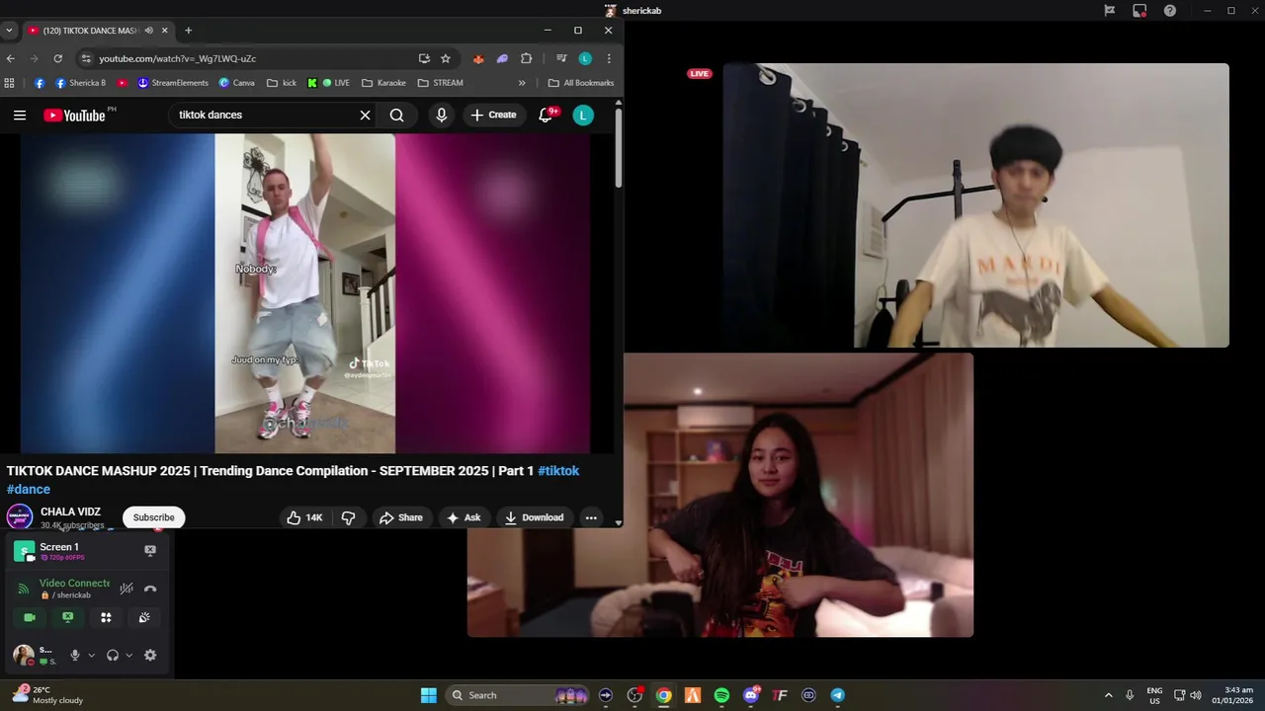Image resolution: width=1265 pixels, height=711 pixels.
Task: Open the #tiktok hashtag link
Action: point(558,471)
